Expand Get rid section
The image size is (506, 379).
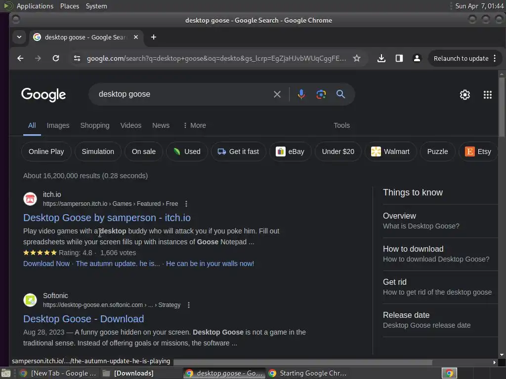tap(440, 287)
